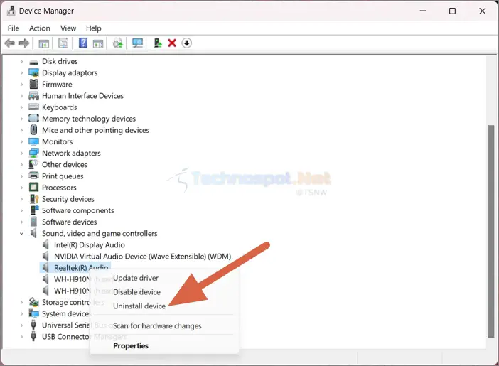Screen dimensions: 499x366
Task: Expand the Software devices node
Action: (x=21, y=222)
